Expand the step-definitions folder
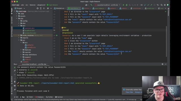 21,55
